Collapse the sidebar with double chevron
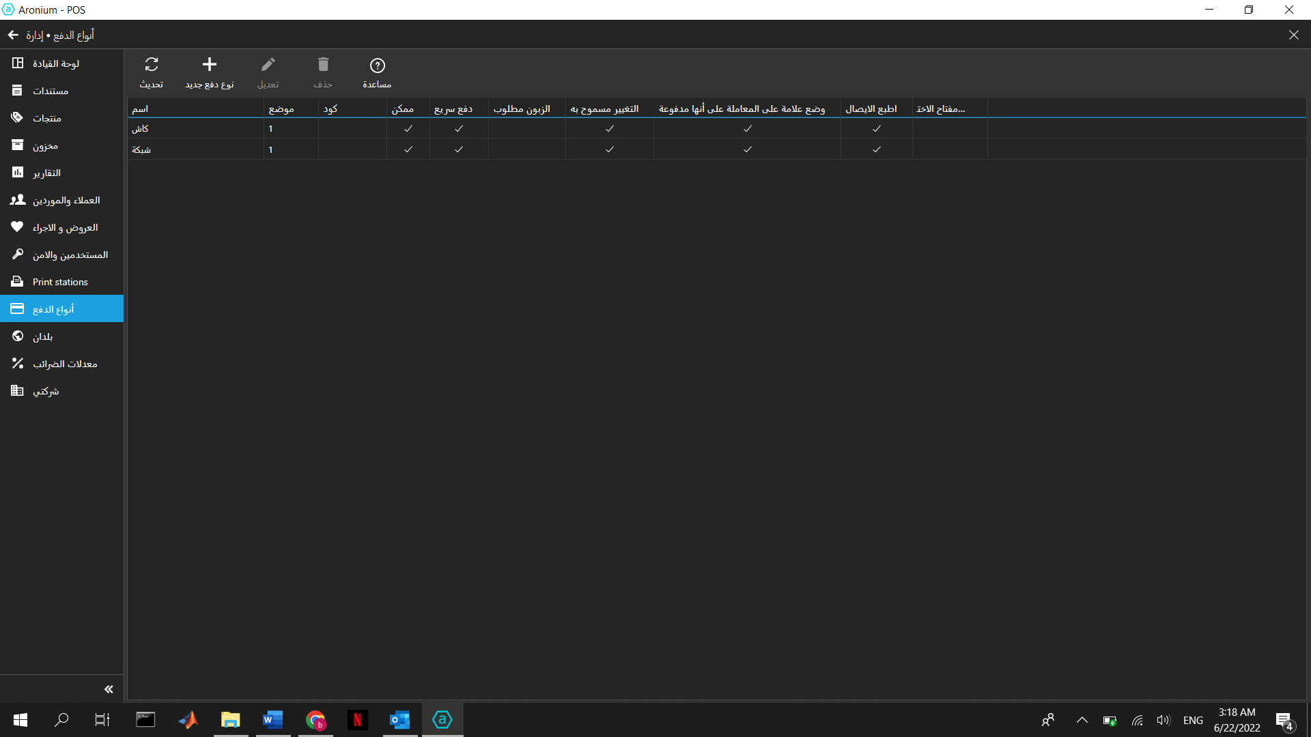The height and width of the screenshot is (737, 1311). point(109,689)
